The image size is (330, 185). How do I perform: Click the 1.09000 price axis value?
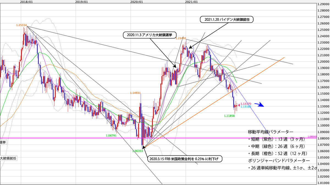pyautogui.click(x=324, y=132)
